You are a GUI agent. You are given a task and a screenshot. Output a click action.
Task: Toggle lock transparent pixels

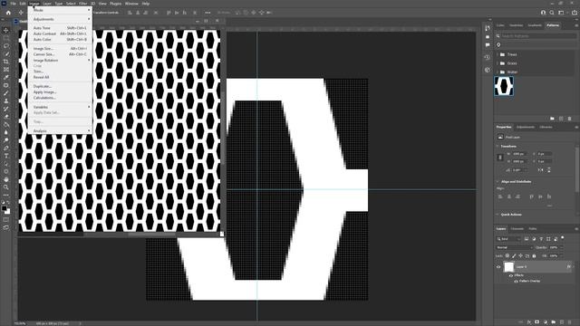click(507, 255)
